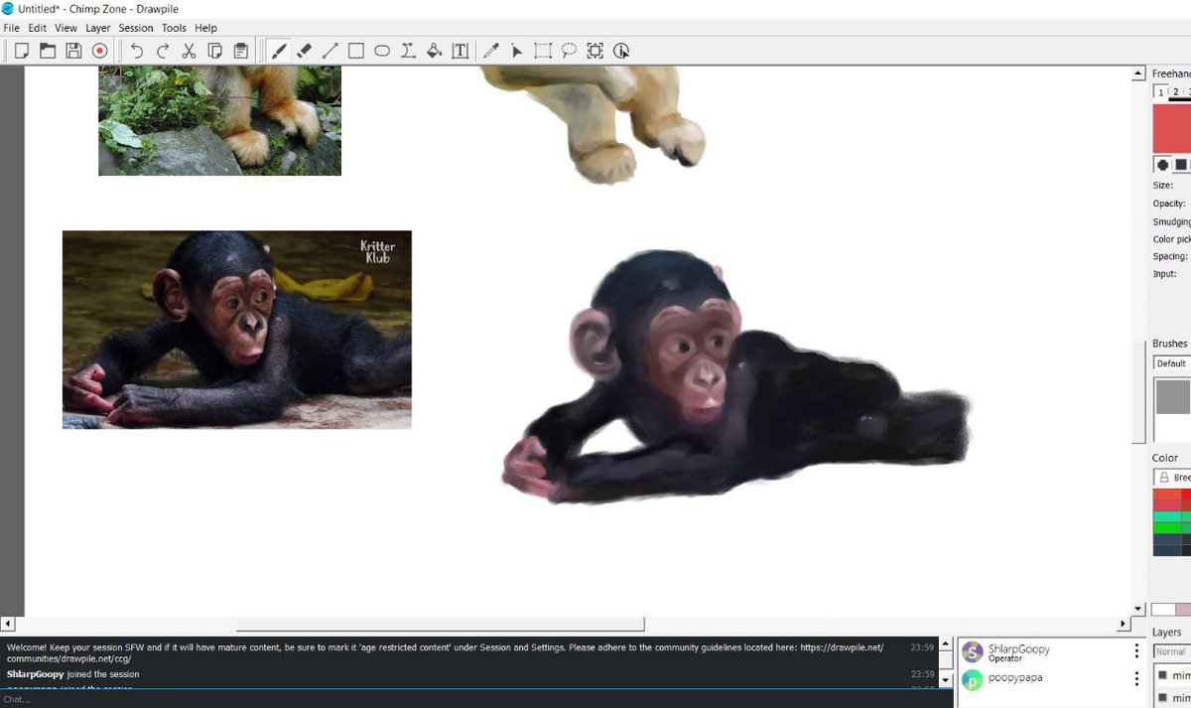Image resolution: width=1191 pixels, height=708 pixels.
Task: Create a new document with the toolbar icon
Action: 21,51
